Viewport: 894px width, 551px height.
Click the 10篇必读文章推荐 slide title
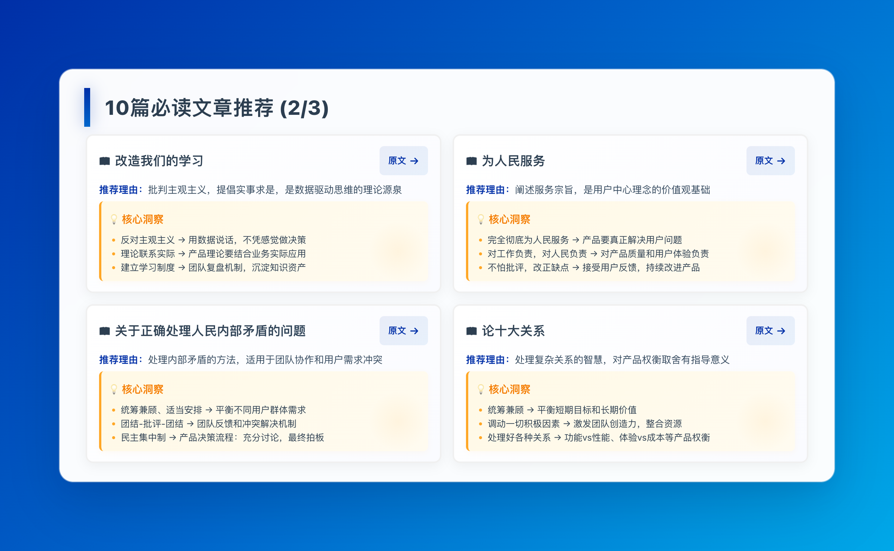click(216, 108)
